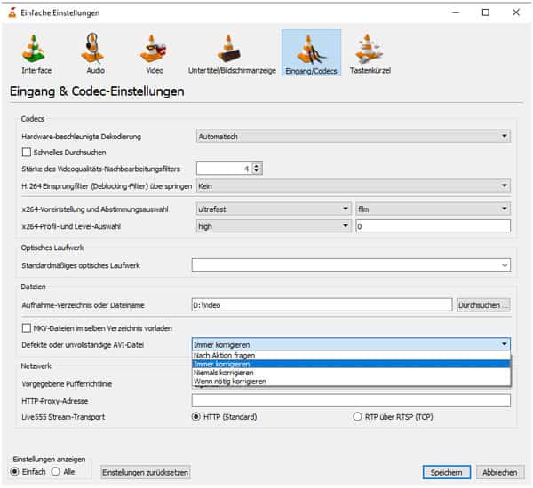Increase post-processing filter strength value
Image resolution: width=533 pixels, height=488 pixels.
click(257, 166)
